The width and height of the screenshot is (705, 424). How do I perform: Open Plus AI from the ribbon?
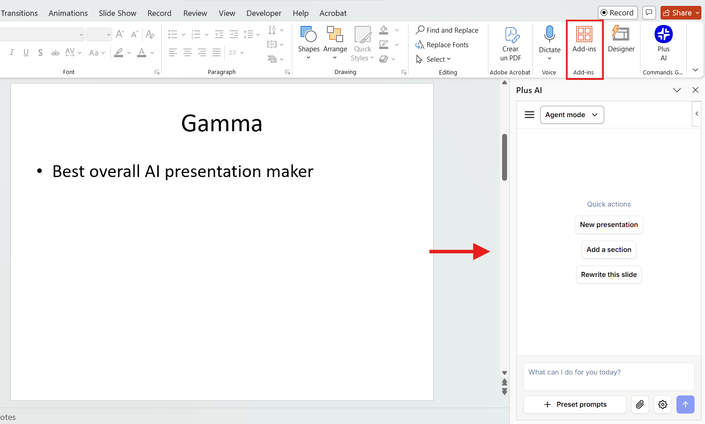pyautogui.click(x=664, y=43)
